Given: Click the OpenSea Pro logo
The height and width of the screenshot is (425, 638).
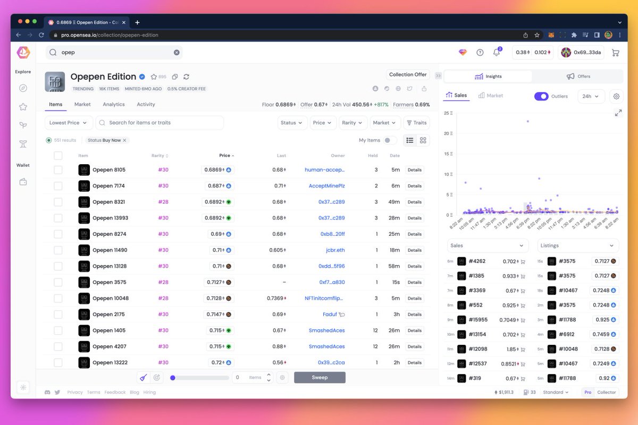Looking at the screenshot, I should pyautogui.click(x=22, y=53).
